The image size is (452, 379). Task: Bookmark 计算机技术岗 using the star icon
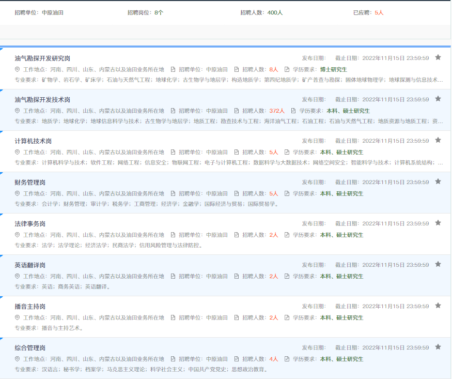click(x=438, y=140)
